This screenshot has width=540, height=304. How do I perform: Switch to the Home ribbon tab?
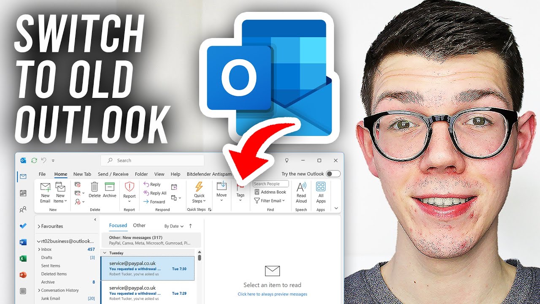click(61, 174)
